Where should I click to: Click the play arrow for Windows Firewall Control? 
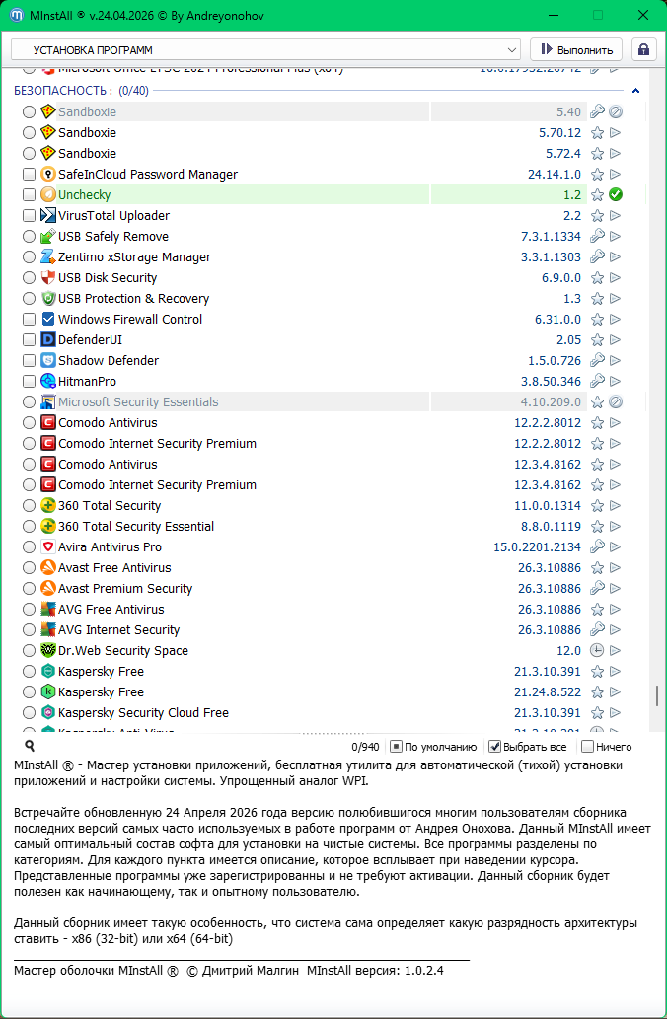pos(616,320)
